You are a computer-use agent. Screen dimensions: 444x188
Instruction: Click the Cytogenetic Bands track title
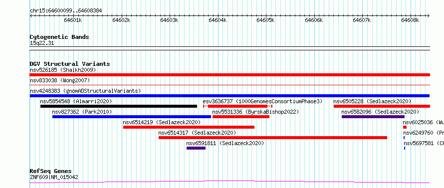(59, 37)
